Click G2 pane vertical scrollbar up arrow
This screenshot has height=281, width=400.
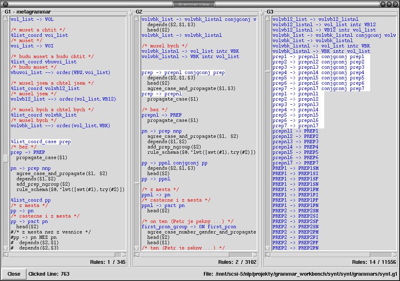pyautogui.click(x=137, y=18)
